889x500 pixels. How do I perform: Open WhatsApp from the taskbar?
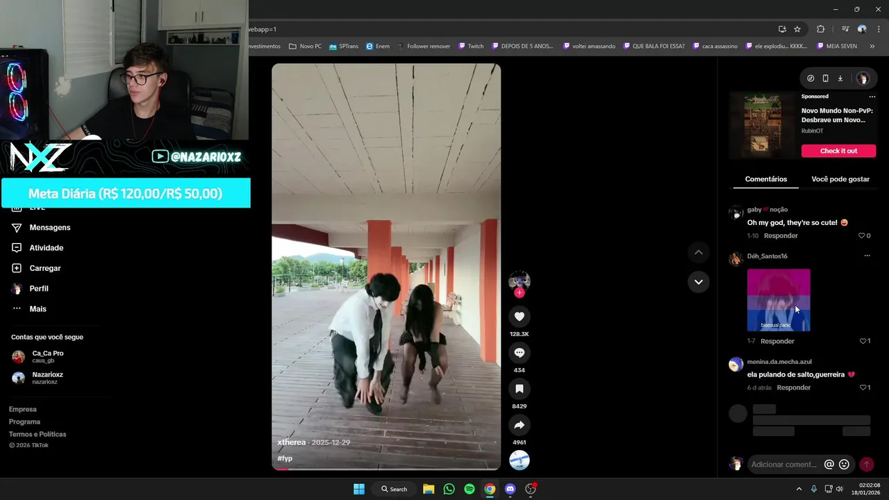(x=449, y=489)
